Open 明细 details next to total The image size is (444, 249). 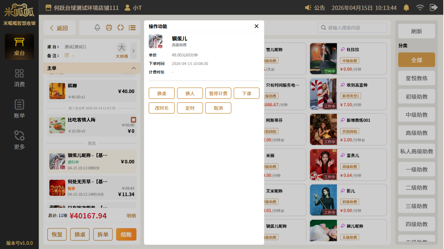pos(131,216)
